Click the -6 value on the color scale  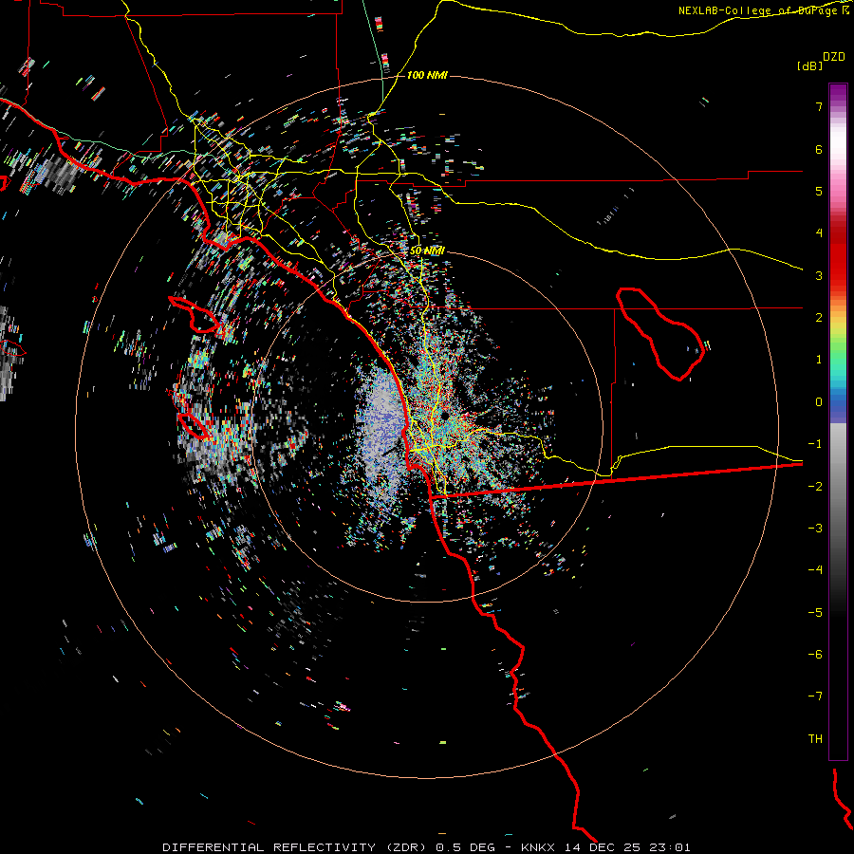point(815,655)
